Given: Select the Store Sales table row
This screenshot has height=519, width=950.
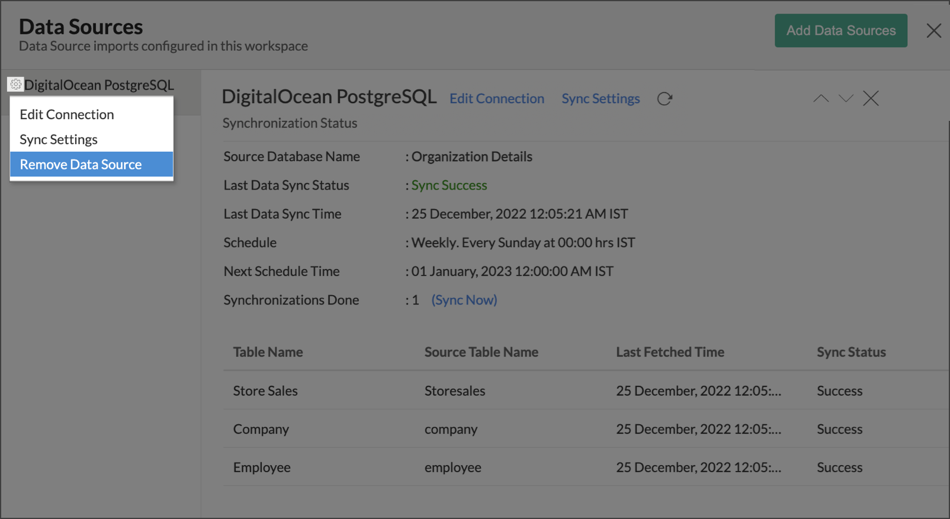Looking at the screenshot, I should 265,391.
